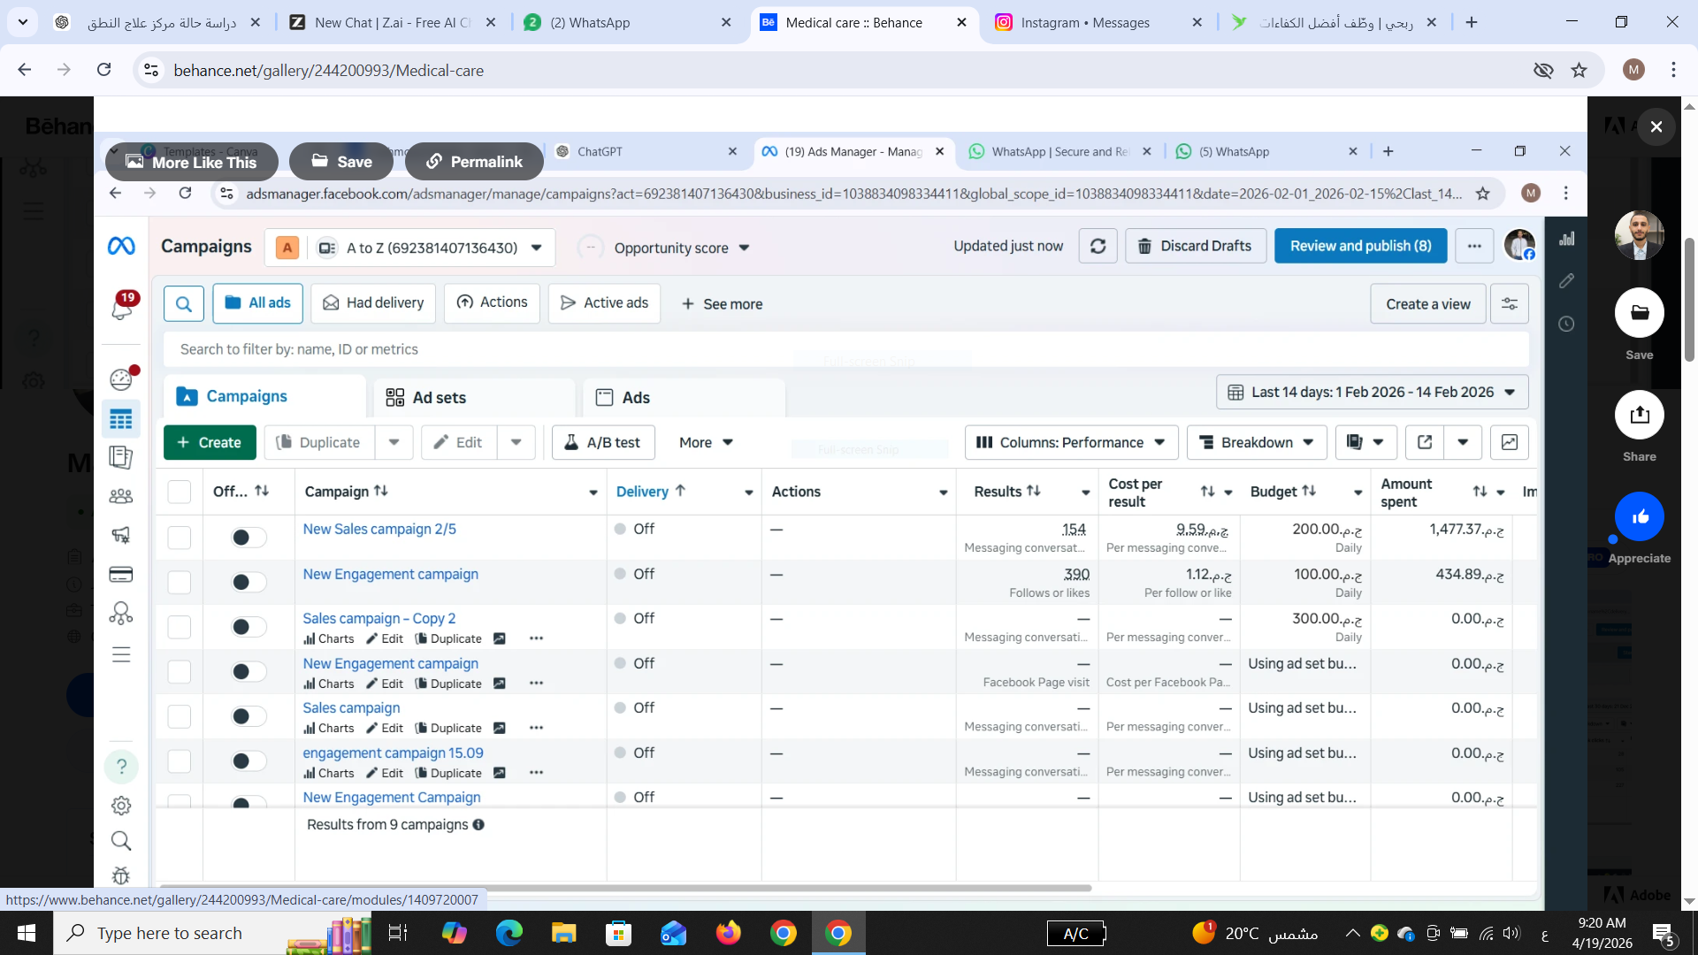Expand the Breakdown dropdown
1698x955 pixels.
click(x=1256, y=442)
